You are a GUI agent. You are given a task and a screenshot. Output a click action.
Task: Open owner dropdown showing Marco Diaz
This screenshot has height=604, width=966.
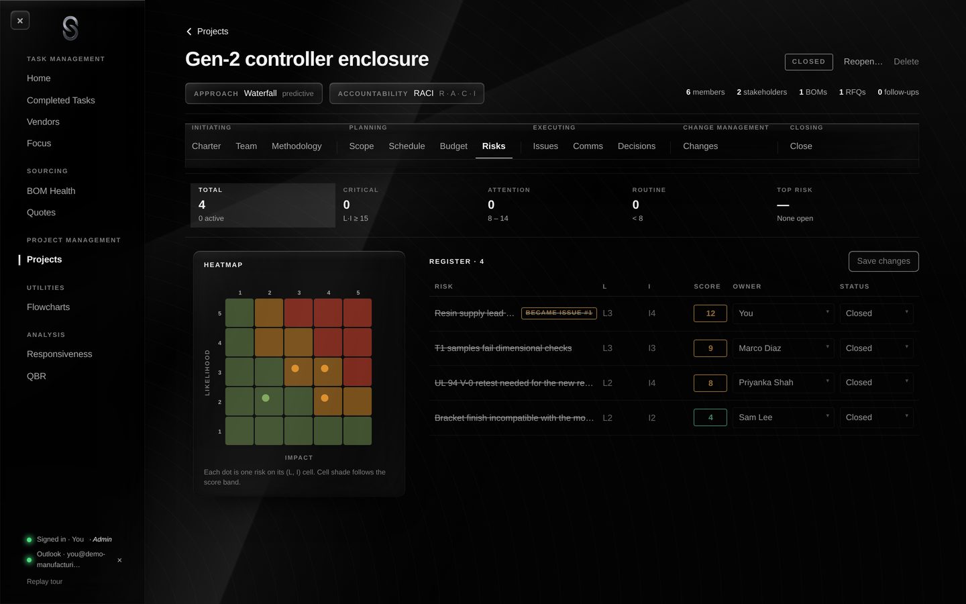[784, 348]
